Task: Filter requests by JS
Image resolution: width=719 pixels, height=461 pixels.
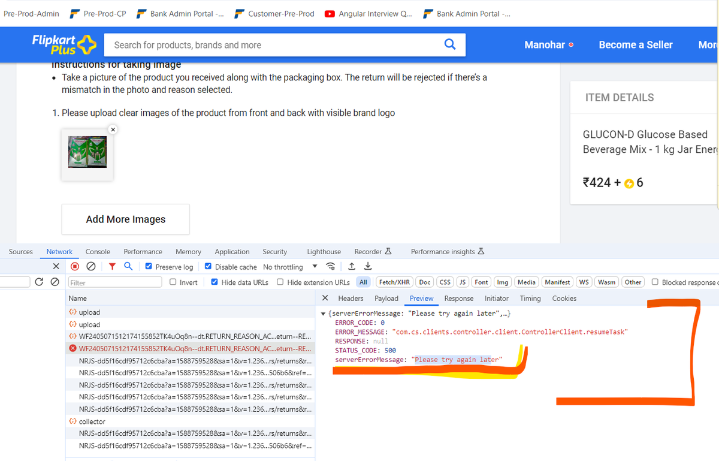Action: point(463,282)
